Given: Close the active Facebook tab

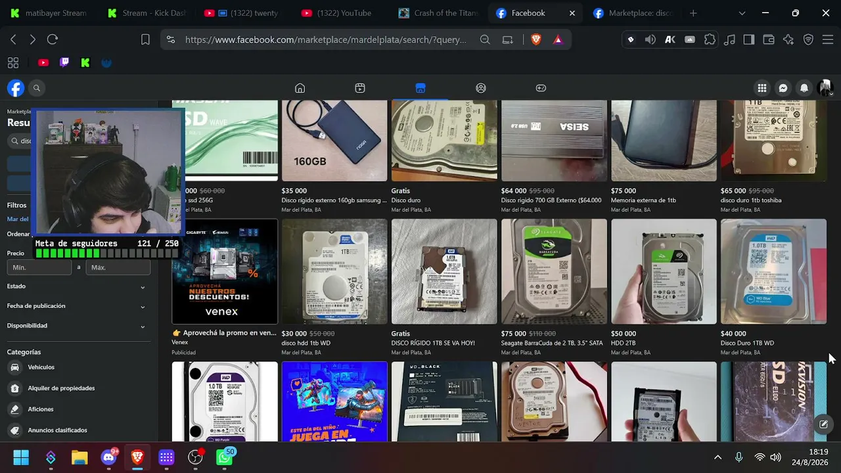Looking at the screenshot, I should (x=572, y=13).
